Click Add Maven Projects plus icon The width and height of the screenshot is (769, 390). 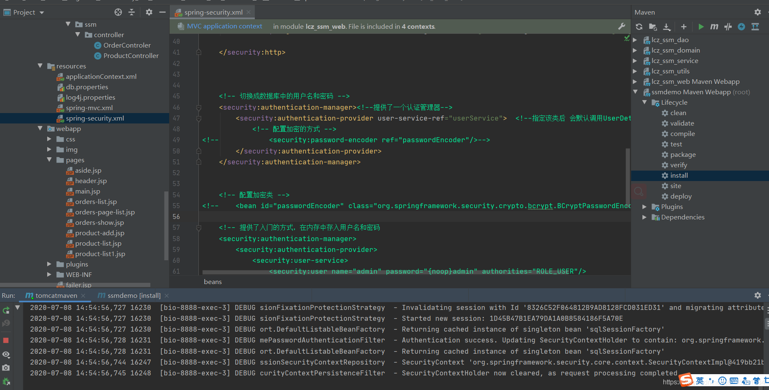pyautogui.click(x=684, y=27)
